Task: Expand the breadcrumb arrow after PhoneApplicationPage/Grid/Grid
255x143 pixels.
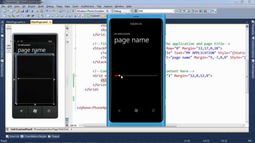Action: tap(71, 129)
